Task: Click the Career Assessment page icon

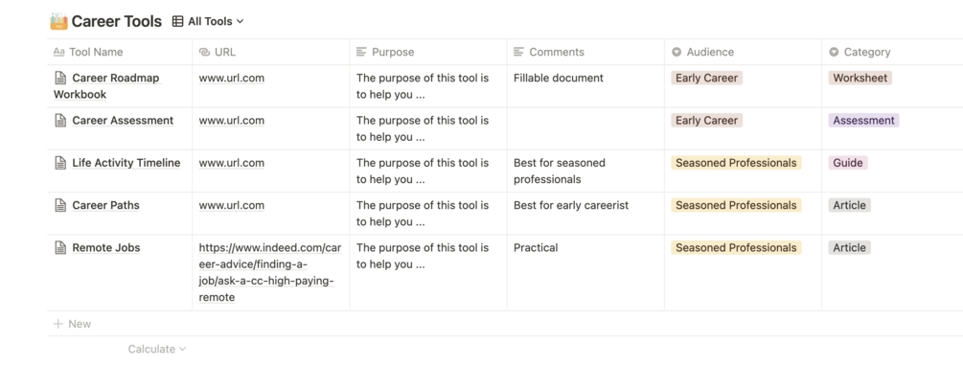Action: point(60,121)
